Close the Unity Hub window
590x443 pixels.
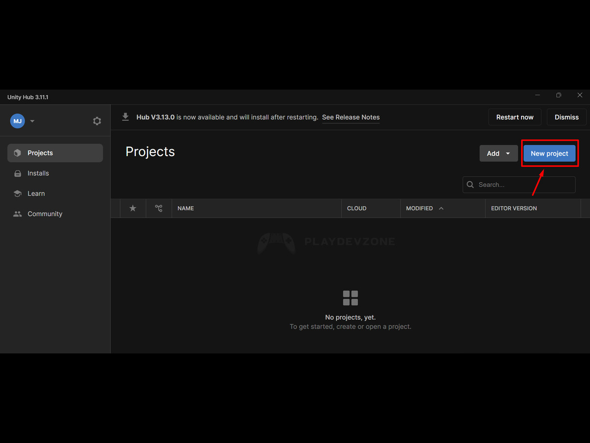click(580, 95)
